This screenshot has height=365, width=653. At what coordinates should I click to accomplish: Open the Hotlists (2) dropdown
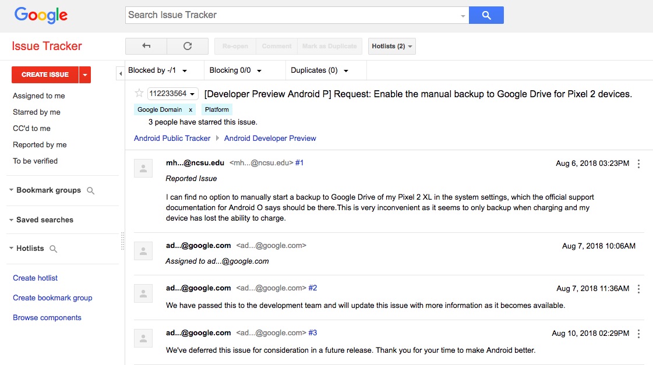point(392,46)
